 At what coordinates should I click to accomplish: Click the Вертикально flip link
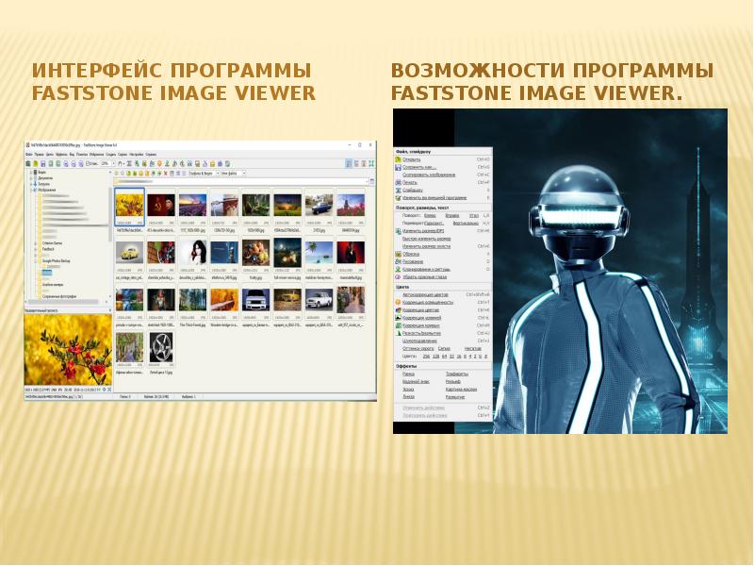(x=466, y=224)
